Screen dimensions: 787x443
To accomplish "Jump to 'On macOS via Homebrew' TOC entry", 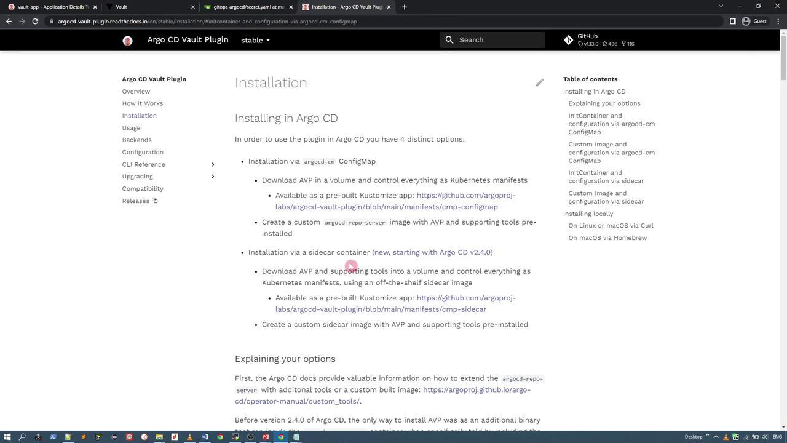I will pyautogui.click(x=607, y=238).
